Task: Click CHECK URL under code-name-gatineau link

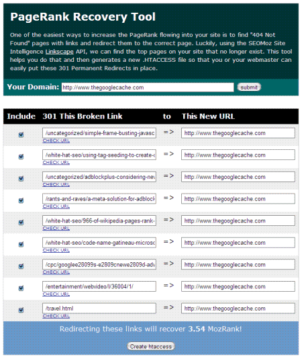Action: (56, 250)
